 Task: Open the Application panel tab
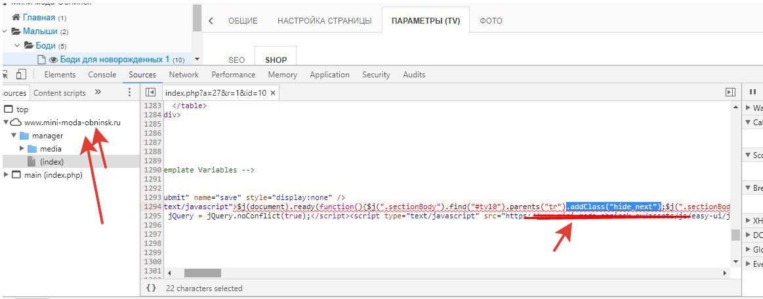tap(329, 74)
